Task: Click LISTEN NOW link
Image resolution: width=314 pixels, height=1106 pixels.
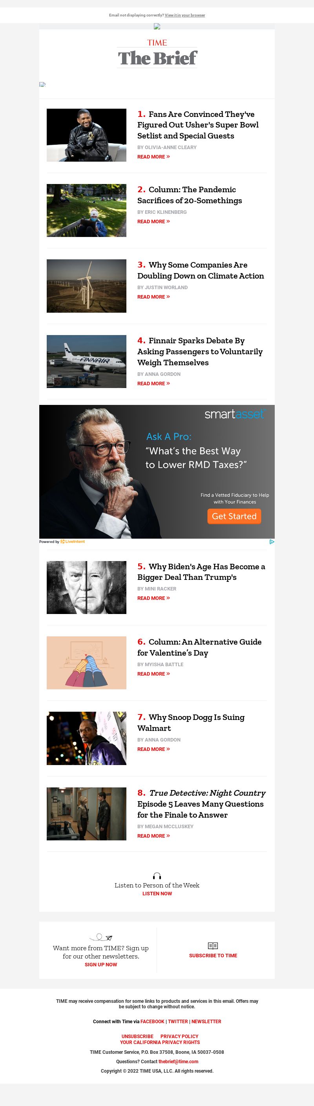Action: coord(157,893)
